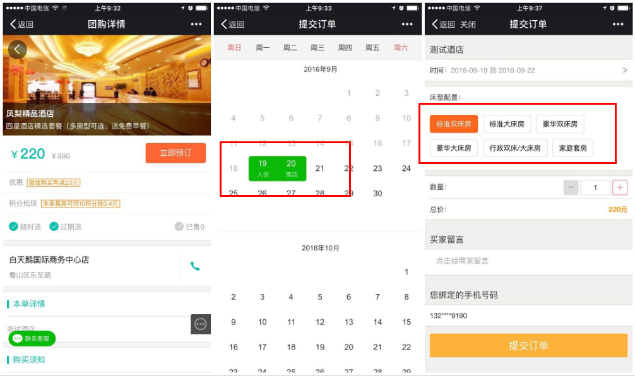The height and width of the screenshot is (376, 635).
Task: Click the 过期退 checkmark badge
Action: pyautogui.click(x=65, y=226)
